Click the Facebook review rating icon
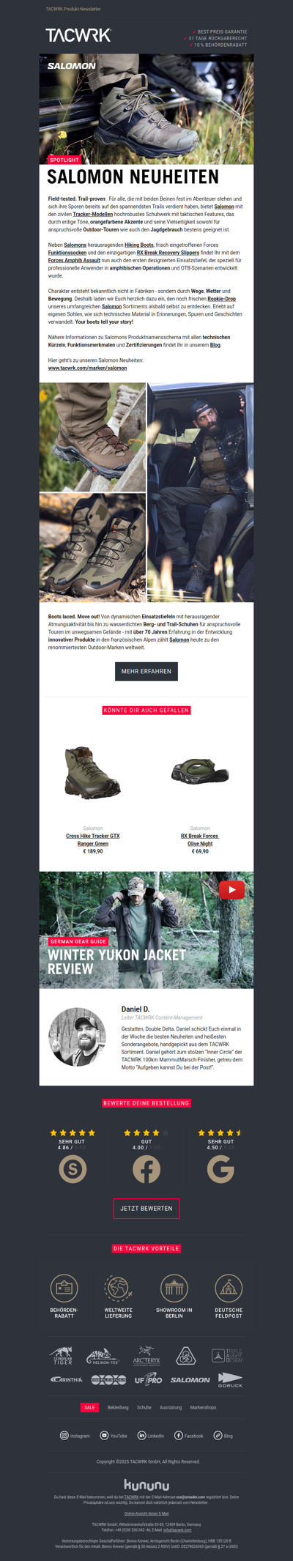Viewport: 293px width, 1561px height. point(146,1169)
